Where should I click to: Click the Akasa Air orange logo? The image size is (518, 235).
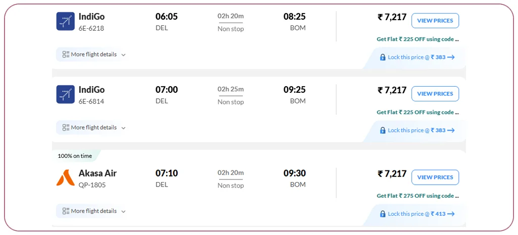(x=66, y=178)
